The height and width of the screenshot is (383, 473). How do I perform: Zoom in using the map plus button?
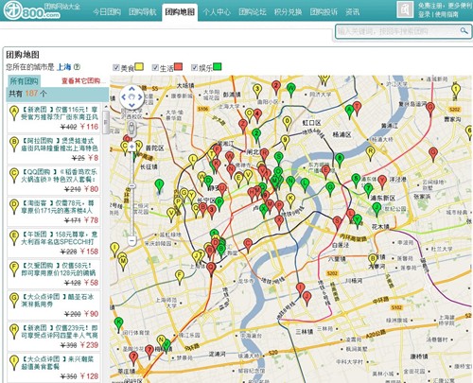(131, 147)
